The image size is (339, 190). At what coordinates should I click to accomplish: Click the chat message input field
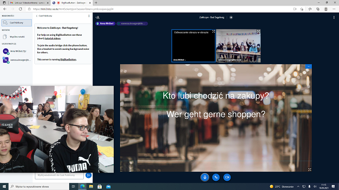pyautogui.click(x=59, y=175)
